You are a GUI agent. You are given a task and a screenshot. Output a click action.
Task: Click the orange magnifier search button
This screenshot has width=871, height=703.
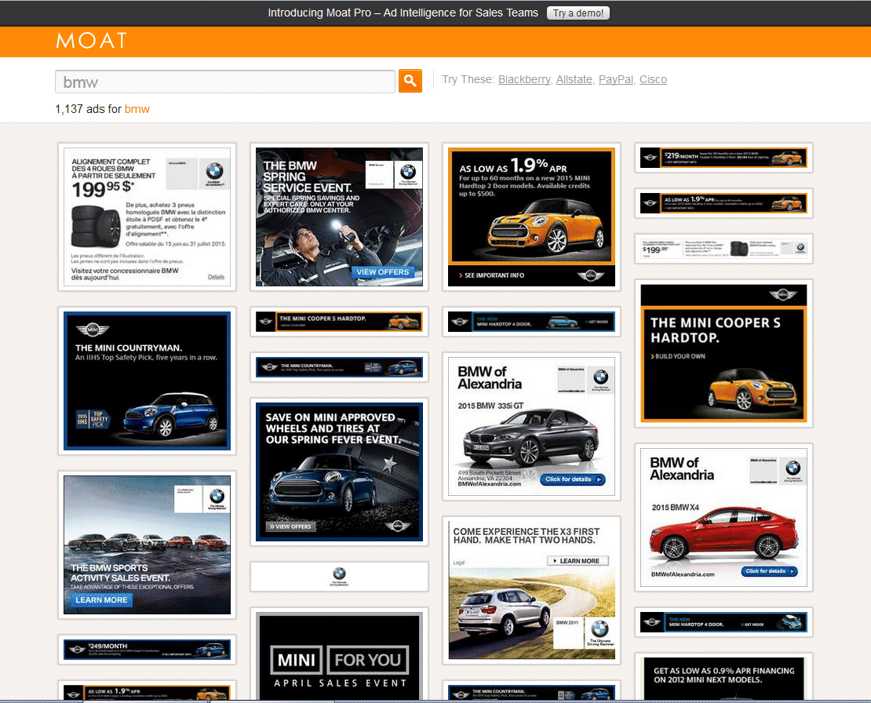(x=410, y=81)
